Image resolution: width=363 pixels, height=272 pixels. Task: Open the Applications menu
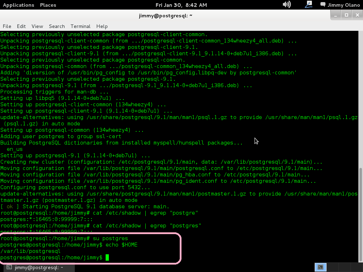click(18, 5)
